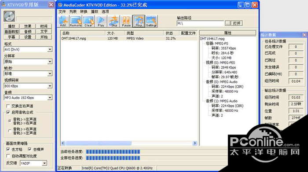The image size is (308, 172).
Task: Click the 音频 button in KTV panel
Action: pos(28,31)
